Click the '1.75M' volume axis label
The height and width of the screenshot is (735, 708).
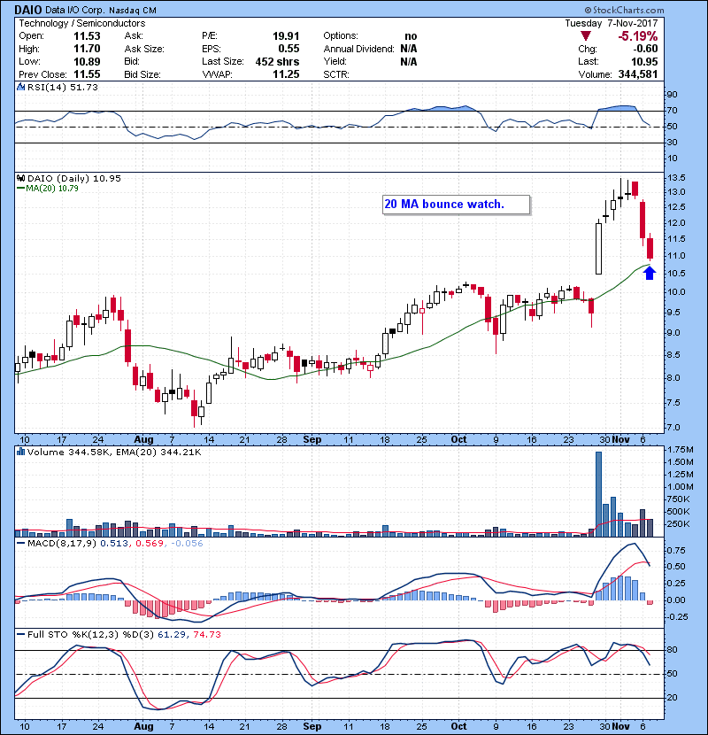[x=680, y=450]
